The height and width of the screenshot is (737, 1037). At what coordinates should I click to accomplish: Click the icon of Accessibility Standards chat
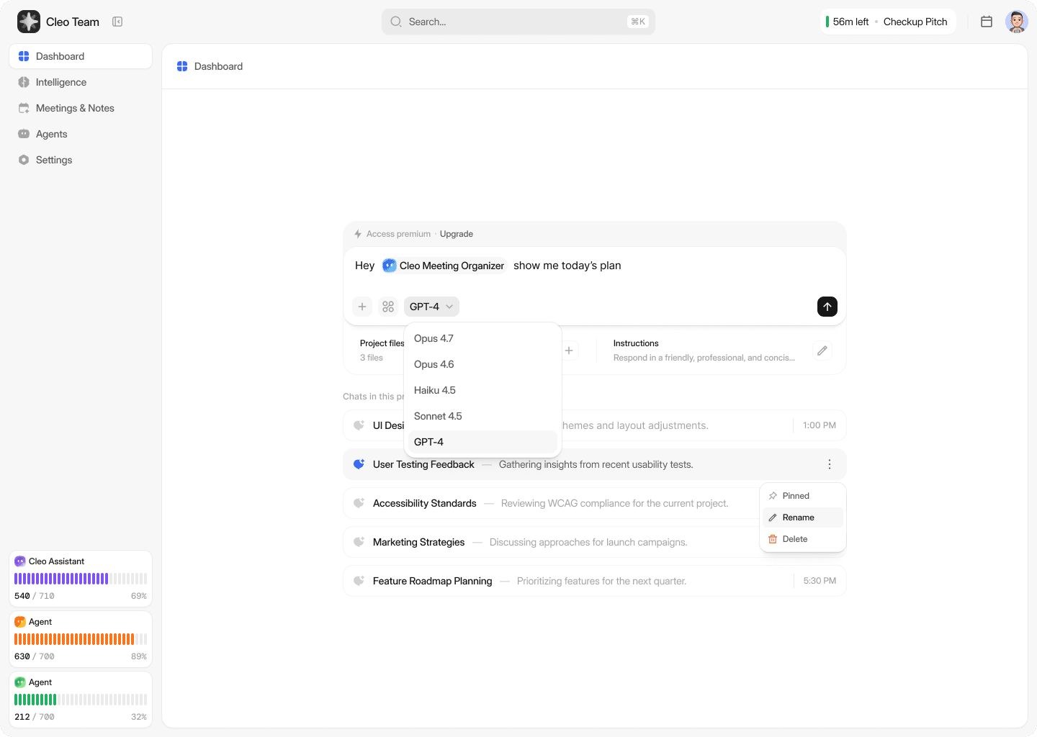pyautogui.click(x=359, y=503)
